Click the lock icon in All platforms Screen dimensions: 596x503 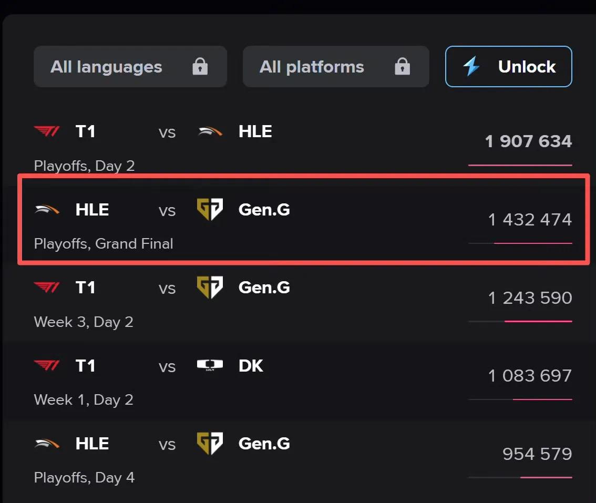pos(402,67)
